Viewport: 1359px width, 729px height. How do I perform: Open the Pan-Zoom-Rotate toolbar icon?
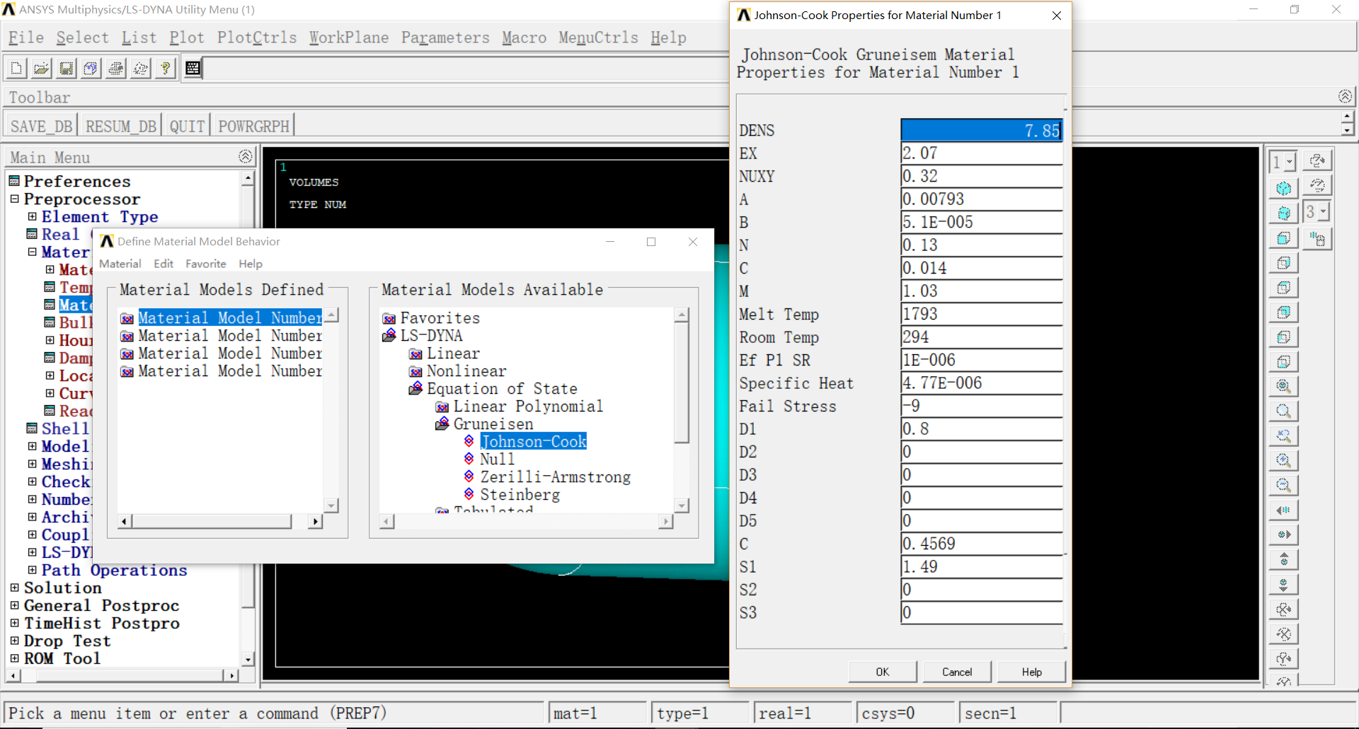coord(91,68)
